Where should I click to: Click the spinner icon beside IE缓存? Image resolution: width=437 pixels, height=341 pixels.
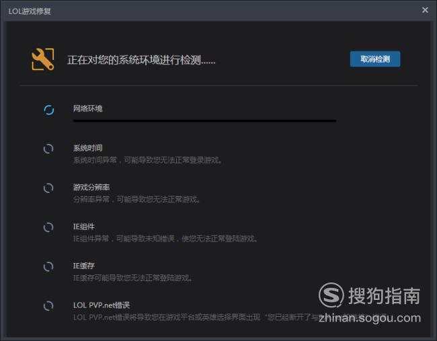point(48,266)
